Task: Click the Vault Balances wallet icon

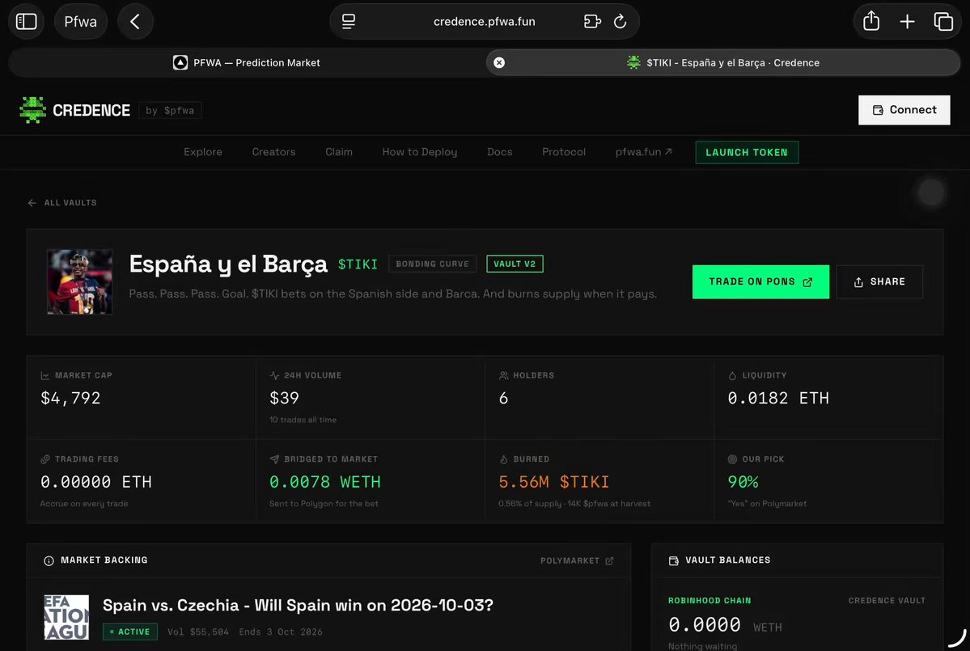Action: [x=674, y=560]
